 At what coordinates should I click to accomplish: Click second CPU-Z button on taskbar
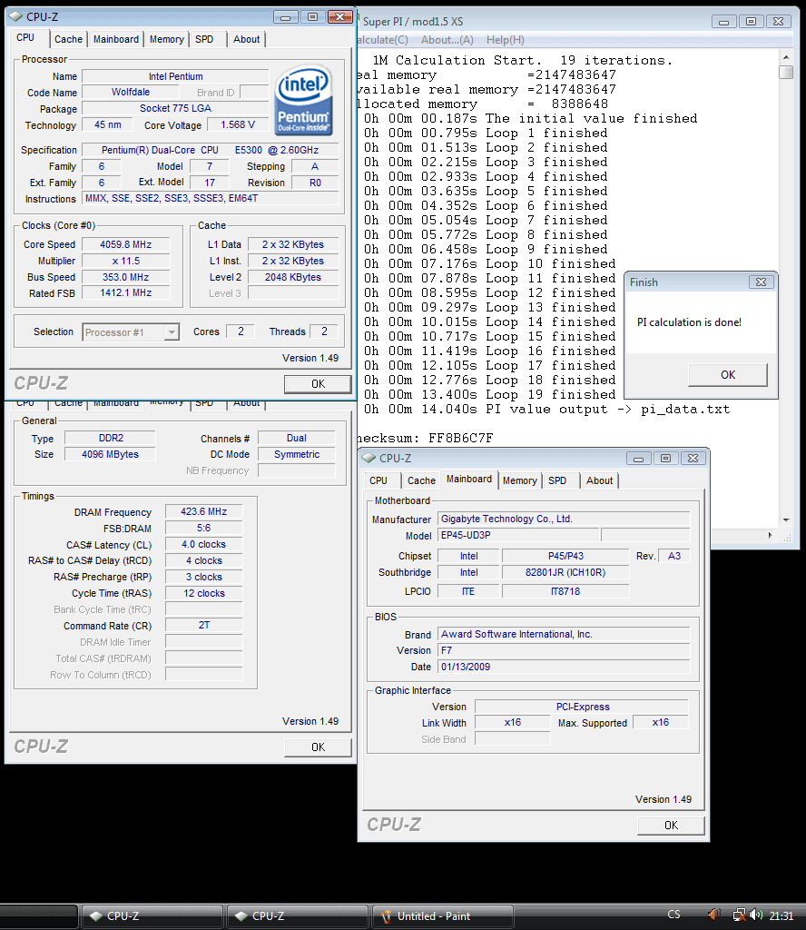click(298, 916)
